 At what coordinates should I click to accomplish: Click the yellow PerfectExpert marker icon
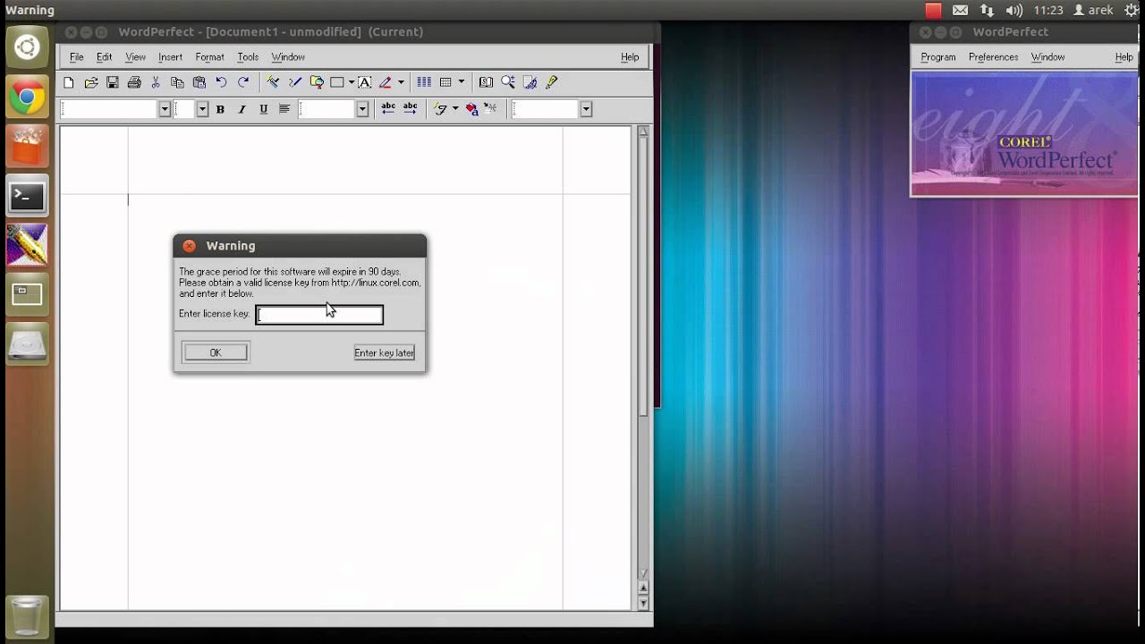tap(551, 82)
